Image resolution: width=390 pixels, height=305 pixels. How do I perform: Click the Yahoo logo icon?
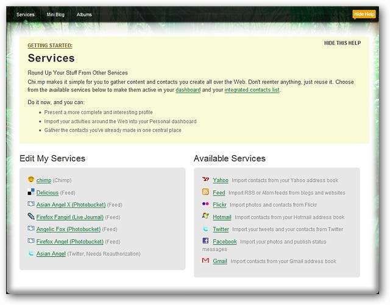pyautogui.click(x=206, y=179)
